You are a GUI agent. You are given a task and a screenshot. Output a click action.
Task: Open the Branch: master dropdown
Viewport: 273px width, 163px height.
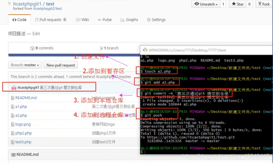25,65
